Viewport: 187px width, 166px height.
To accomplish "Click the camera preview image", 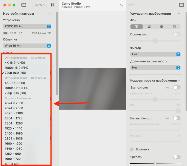I will point(92,89).
